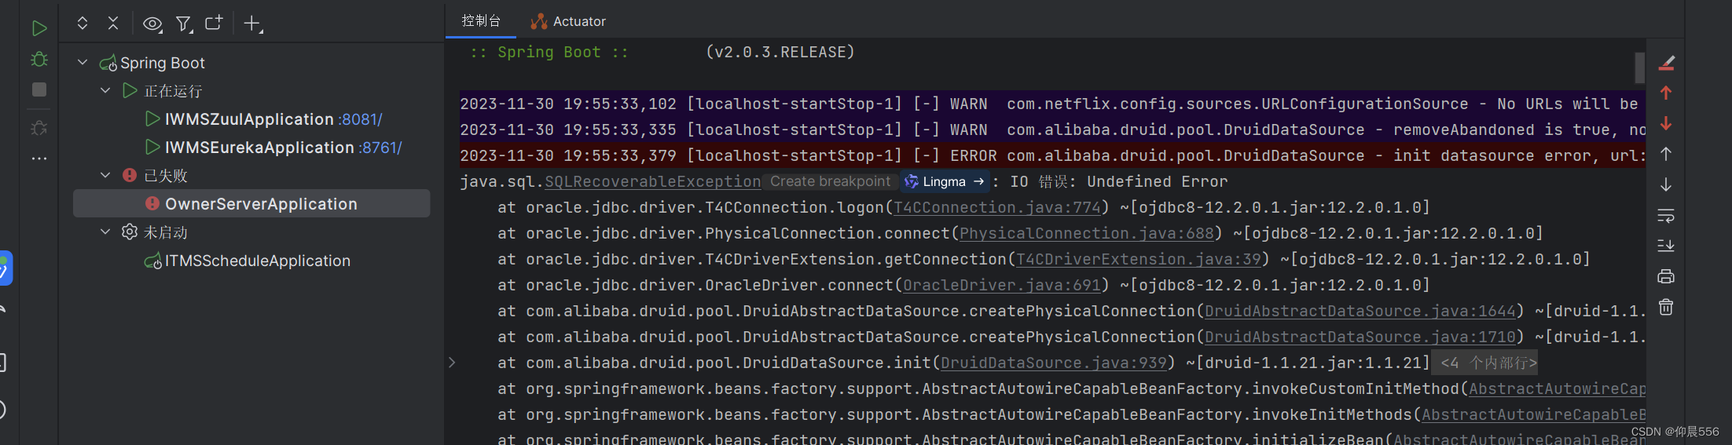Open the blue tool window icon on far-left edge

click(x=5, y=268)
